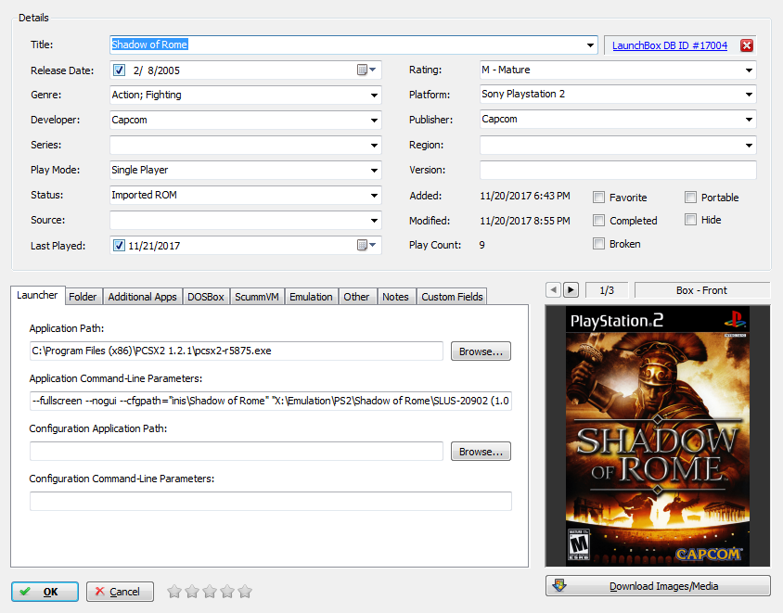The width and height of the screenshot is (783, 613).
Task: Rate the game five stars
Action: 245,592
